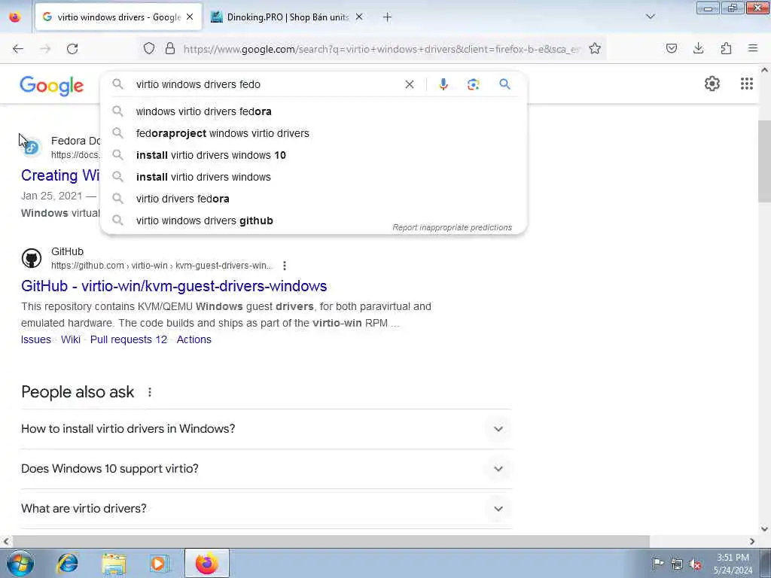Submit search with blue magnifier icon
Image resolution: width=771 pixels, height=578 pixels.
pyautogui.click(x=504, y=84)
